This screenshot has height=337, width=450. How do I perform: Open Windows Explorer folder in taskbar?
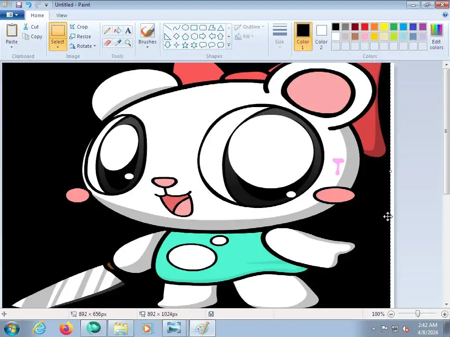[121, 328]
